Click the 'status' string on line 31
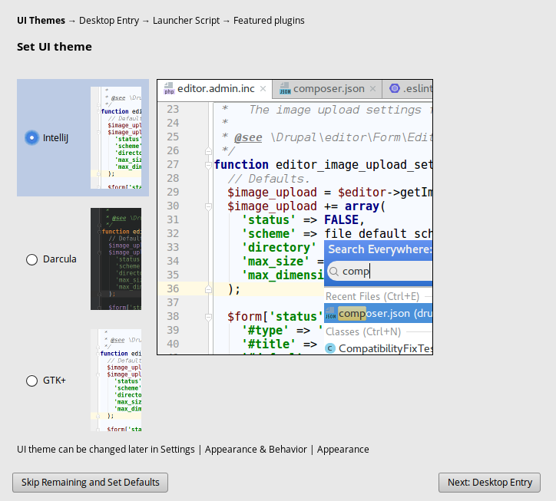The width and height of the screenshot is (556, 501). click(269, 220)
